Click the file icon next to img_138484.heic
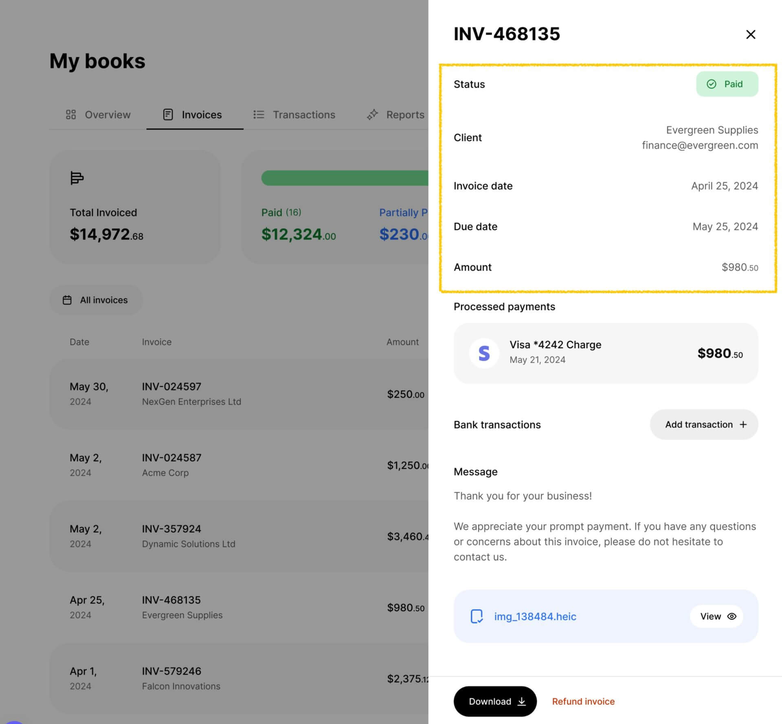 (477, 616)
